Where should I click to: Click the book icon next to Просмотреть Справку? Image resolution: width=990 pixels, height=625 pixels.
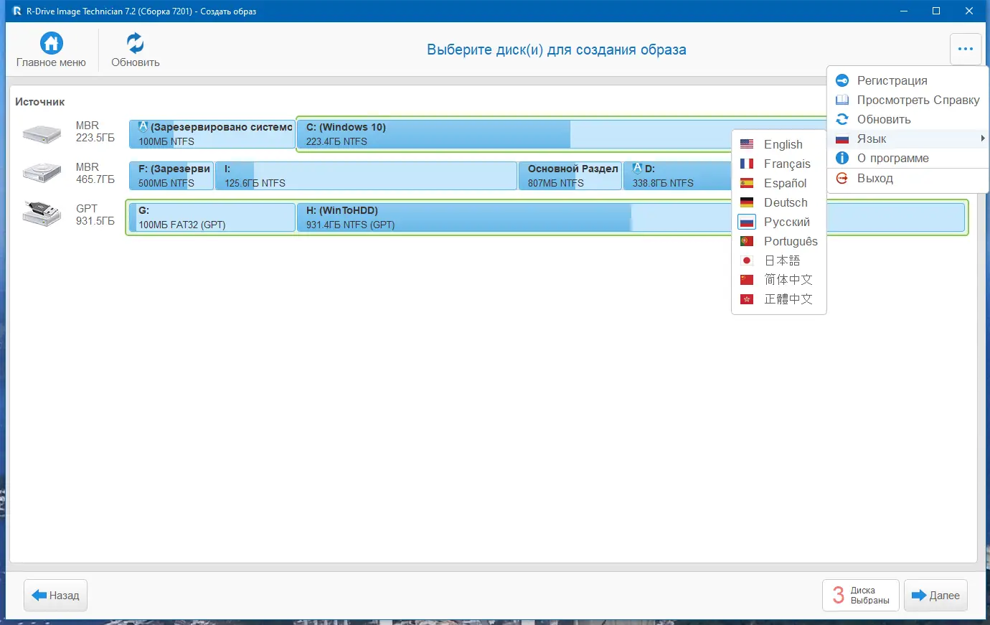[841, 100]
